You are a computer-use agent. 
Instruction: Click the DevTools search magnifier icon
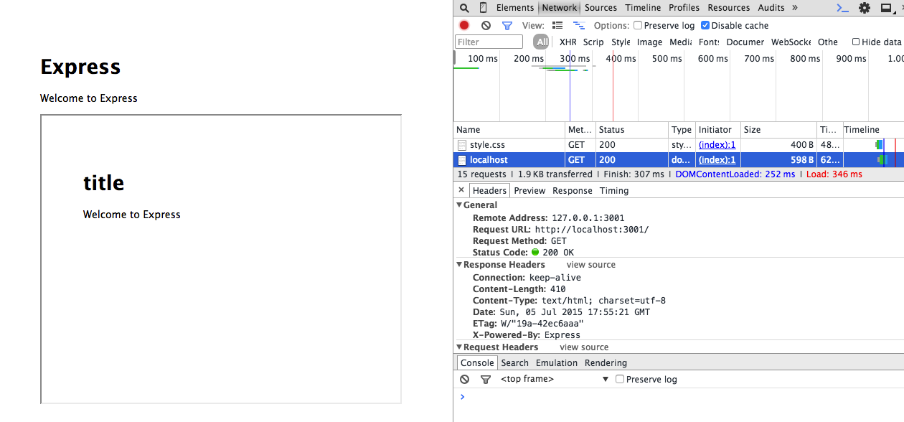click(x=464, y=8)
